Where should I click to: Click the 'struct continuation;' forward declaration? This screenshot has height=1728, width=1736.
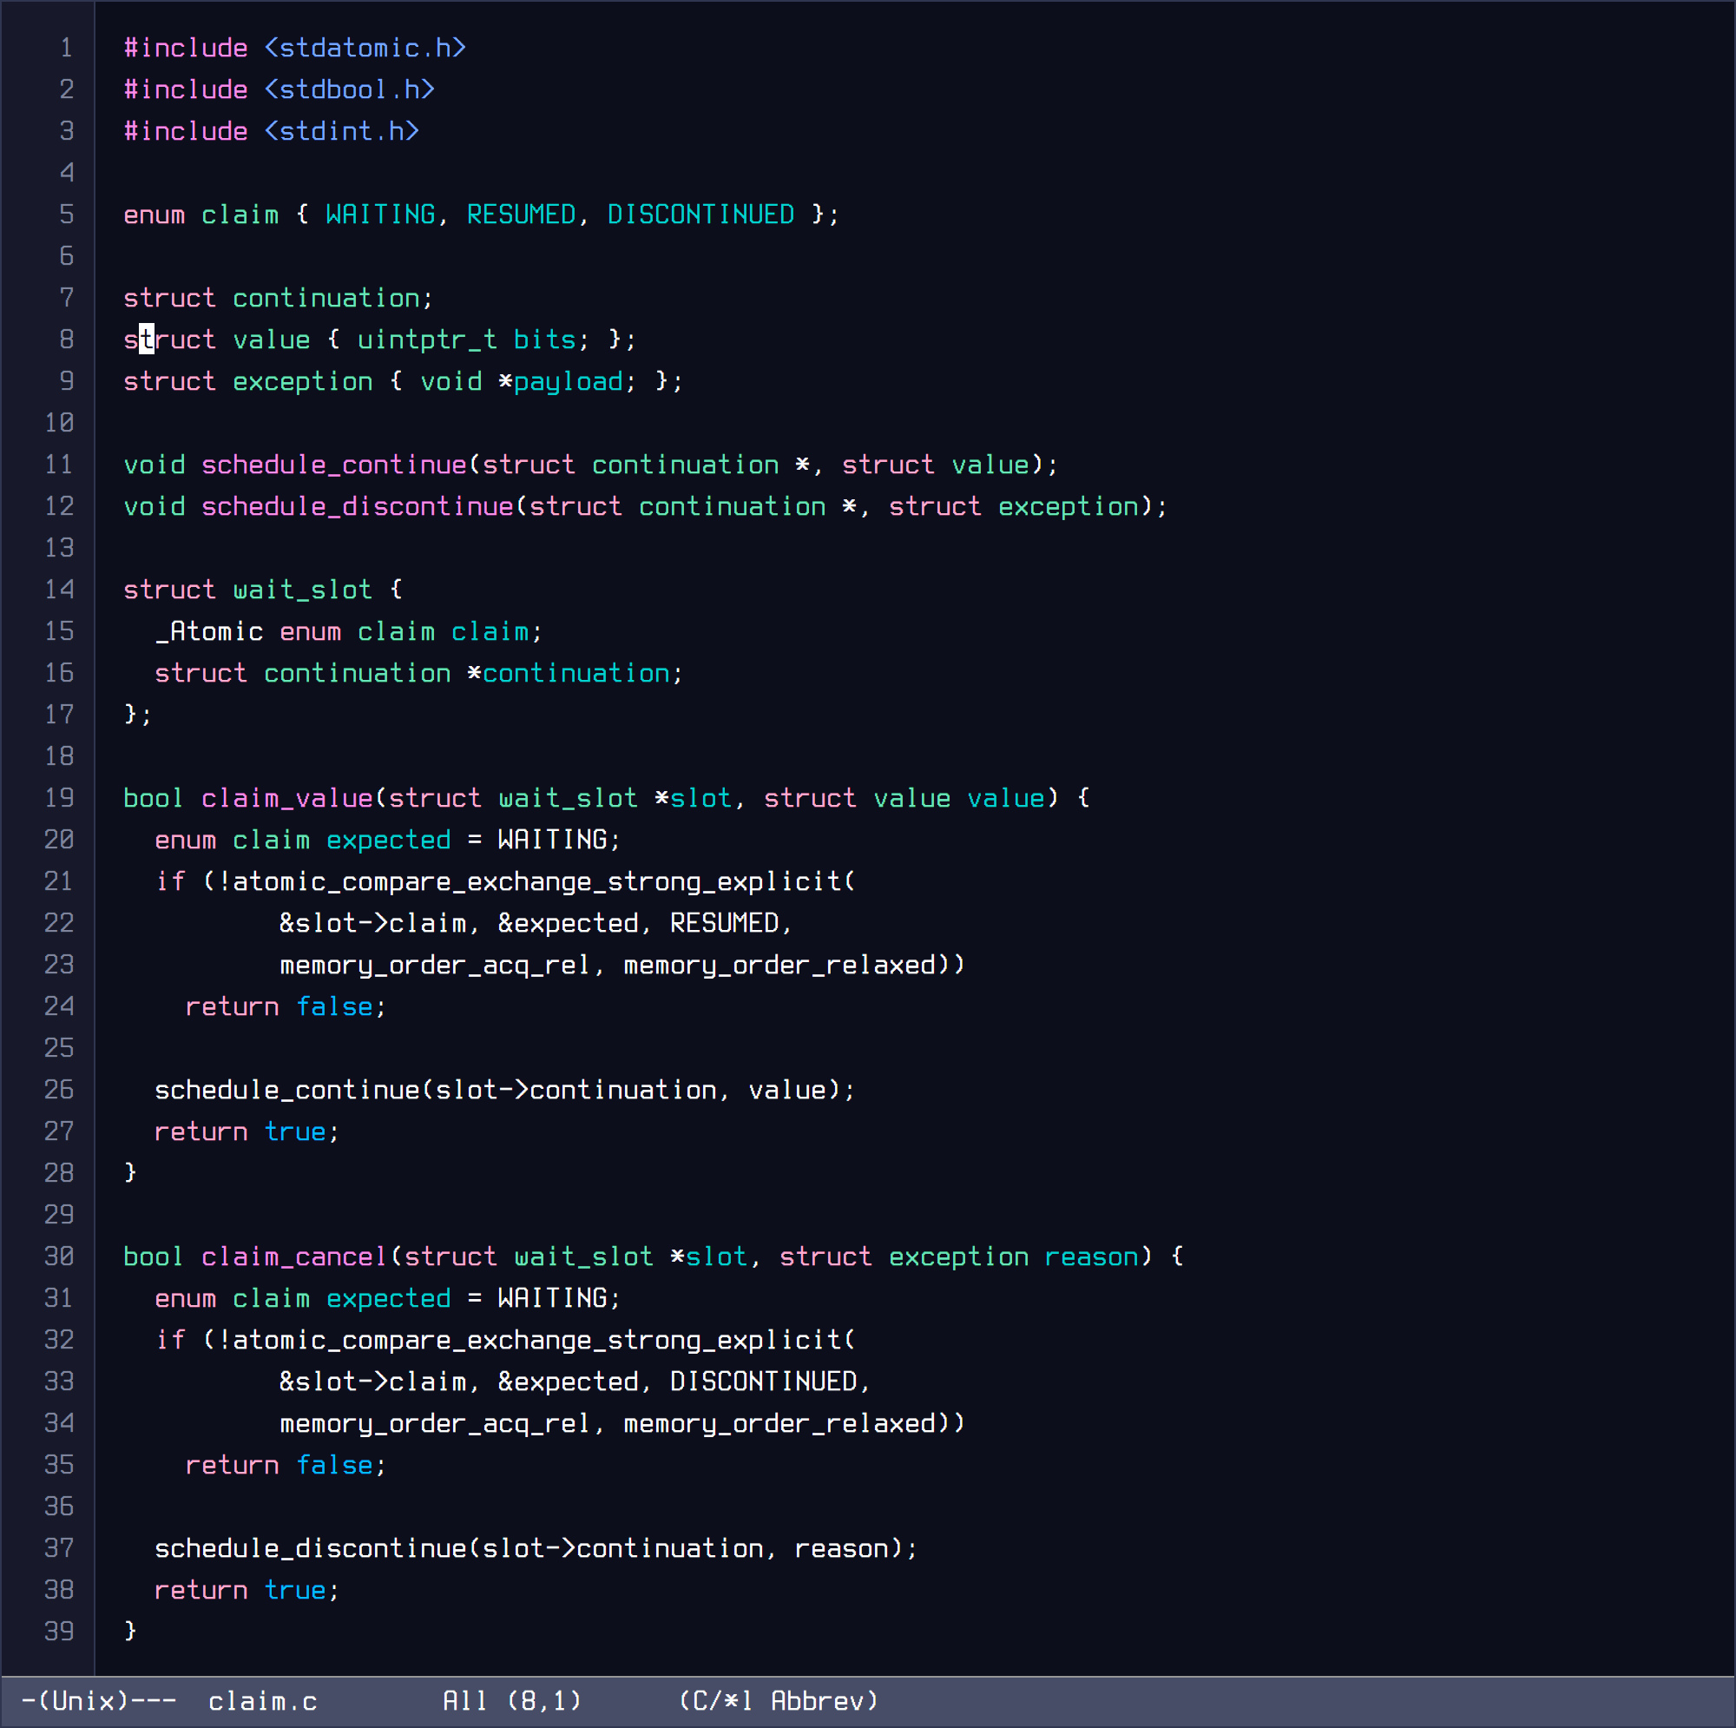click(279, 298)
